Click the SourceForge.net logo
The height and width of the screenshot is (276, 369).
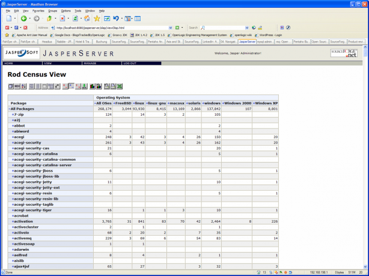tap(344, 53)
